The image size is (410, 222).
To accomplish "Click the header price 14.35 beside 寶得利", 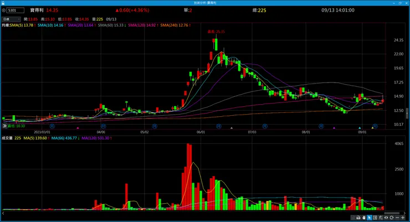I will tap(52, 10).
